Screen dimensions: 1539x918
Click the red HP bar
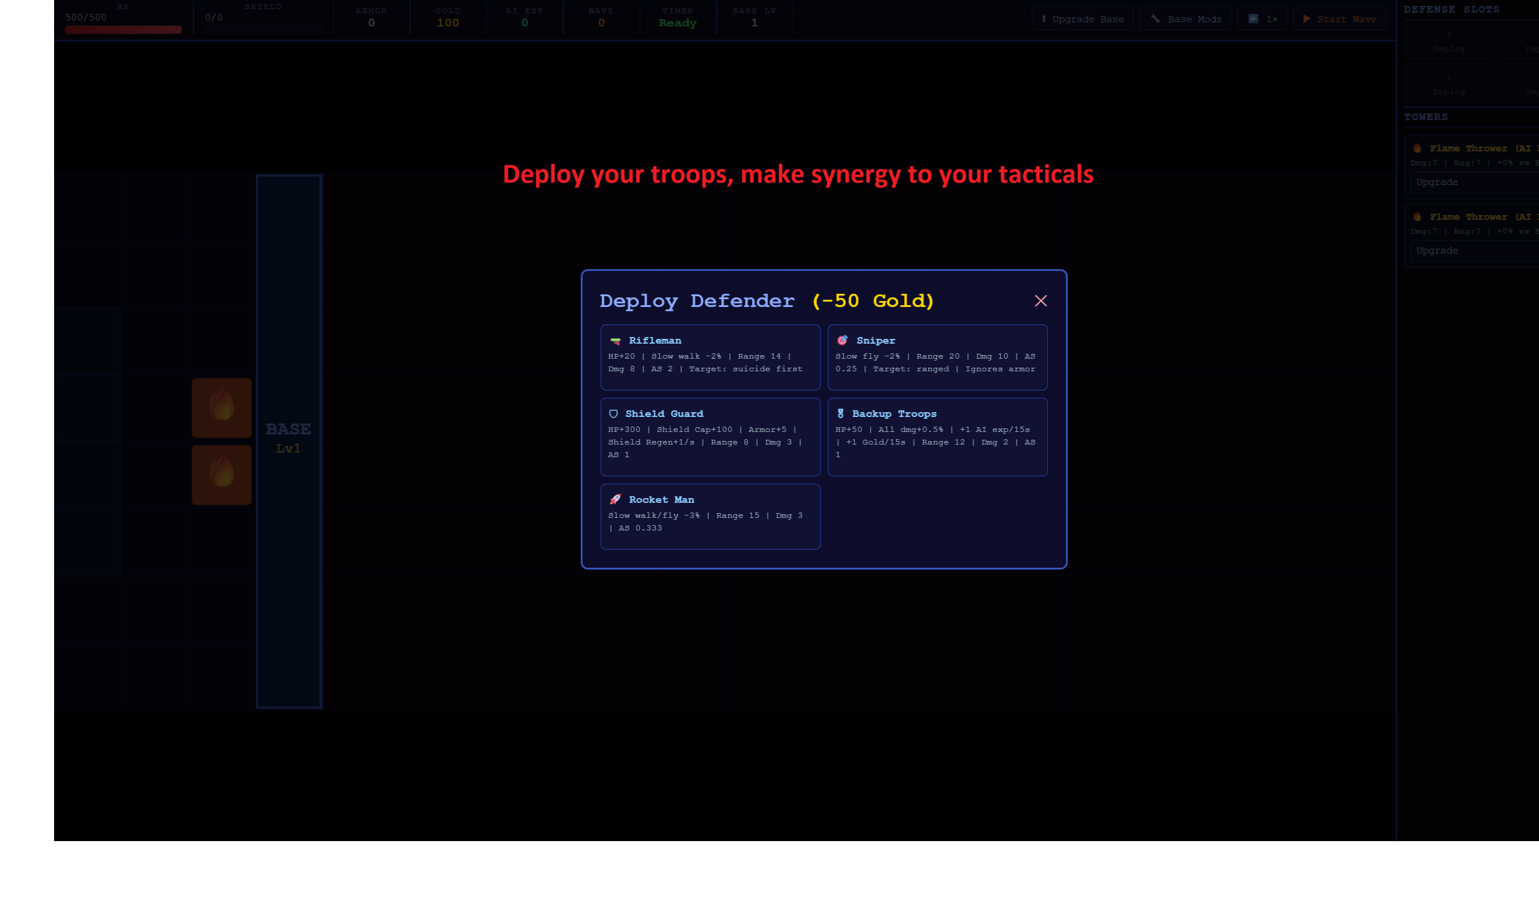(x=123, y=29)
